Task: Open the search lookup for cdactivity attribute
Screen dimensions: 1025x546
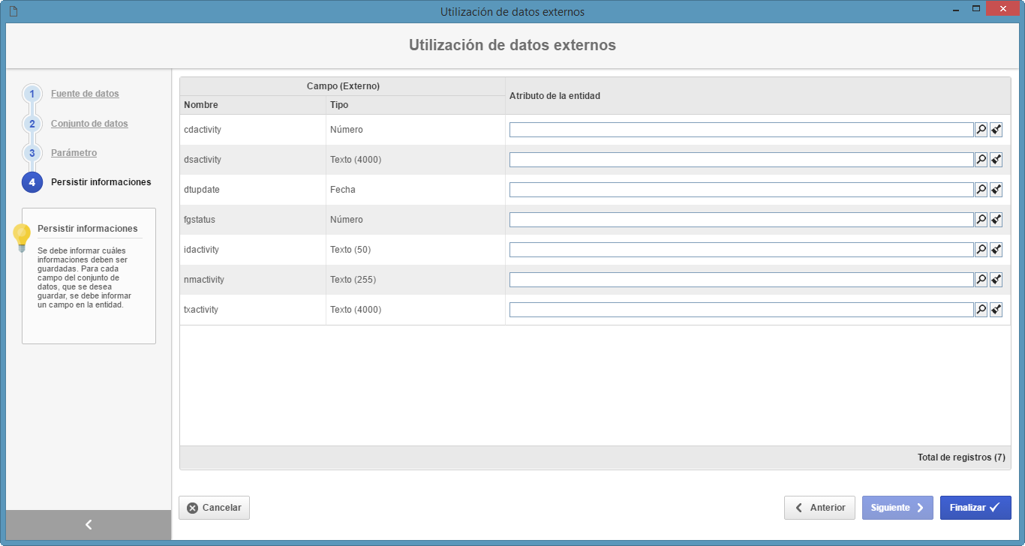Action: (x=981, y=130)
